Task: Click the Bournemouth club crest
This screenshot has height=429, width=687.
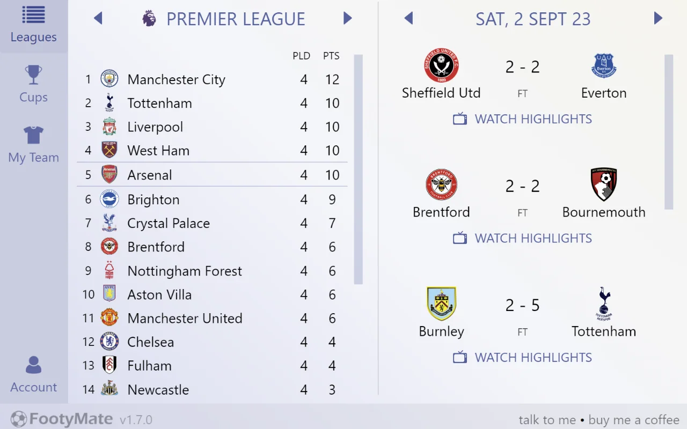Action: (x=604, y=185)
